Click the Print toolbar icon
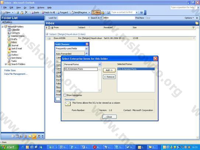 click(x=17, y=13)
